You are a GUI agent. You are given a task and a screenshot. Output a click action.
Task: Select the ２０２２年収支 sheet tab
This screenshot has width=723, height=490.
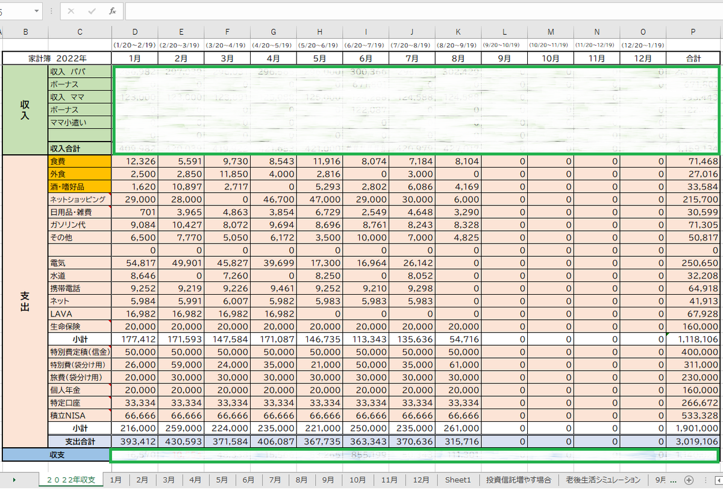[70, 480]
